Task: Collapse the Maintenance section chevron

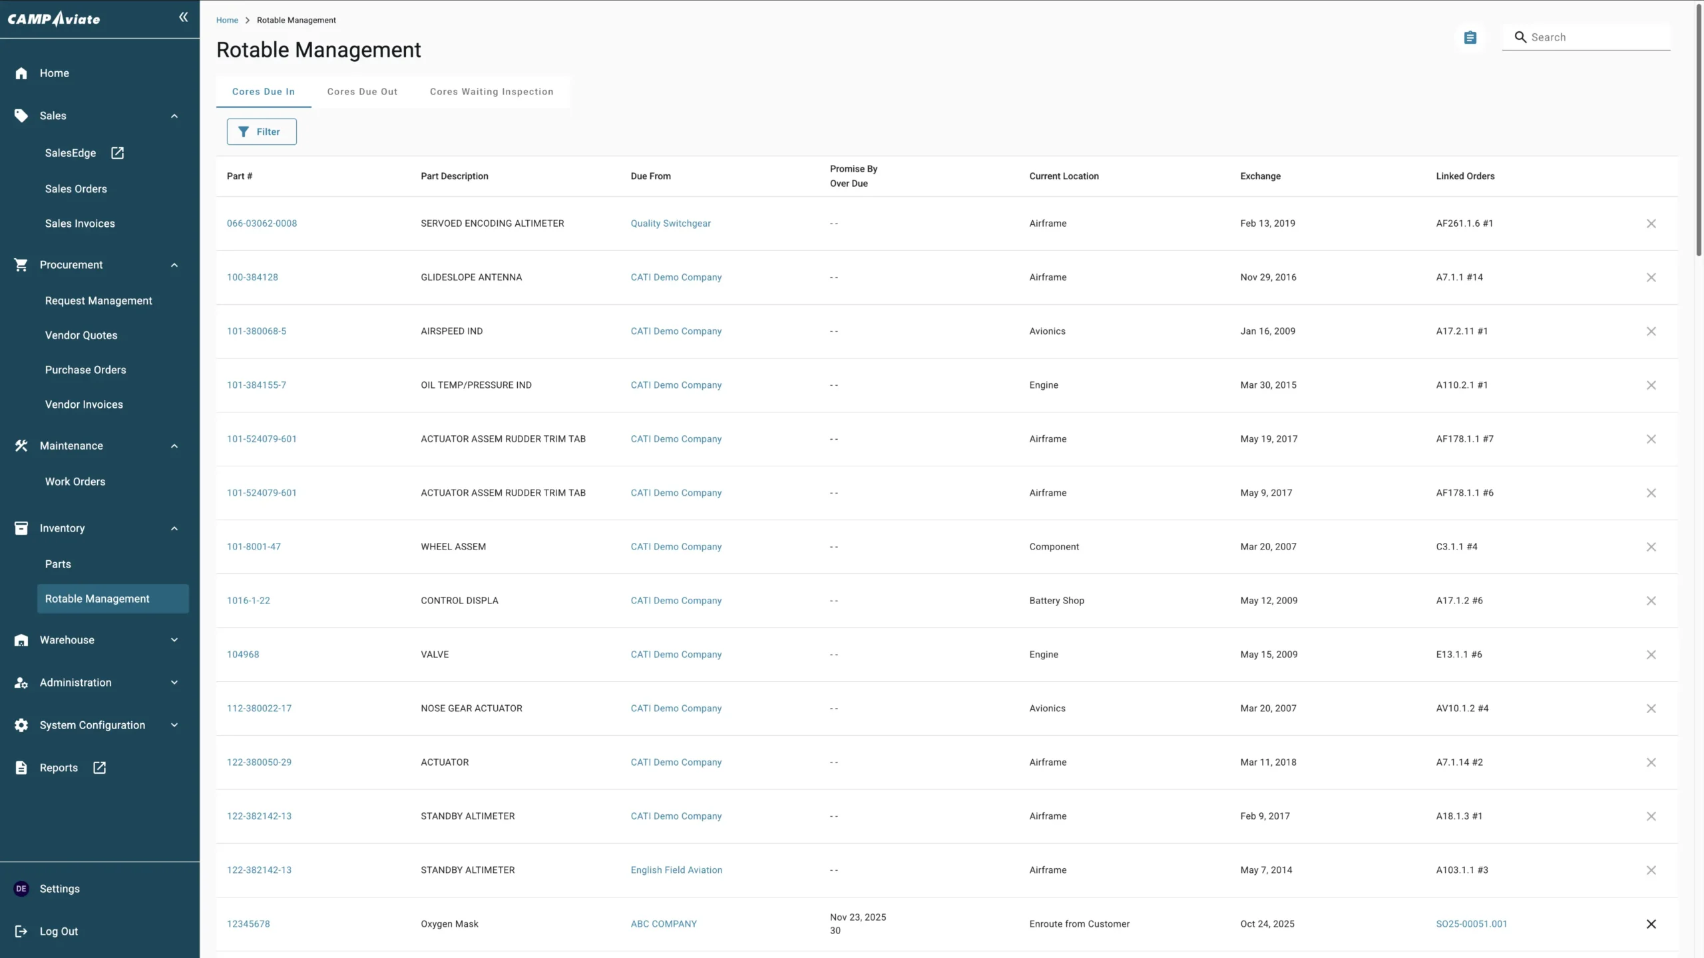Action: coord(174,446)
